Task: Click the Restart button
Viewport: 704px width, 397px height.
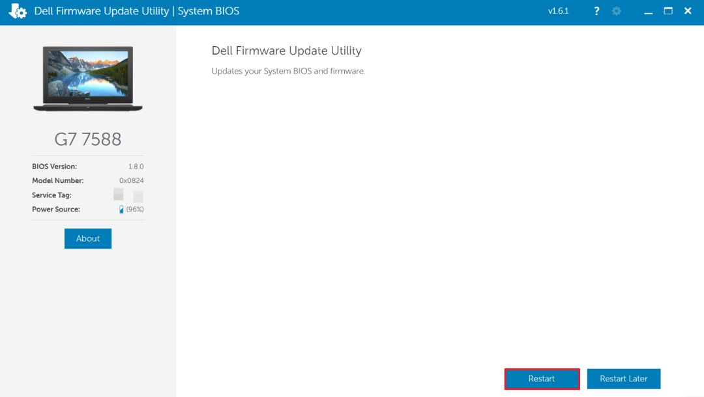Action: point(542,379)
